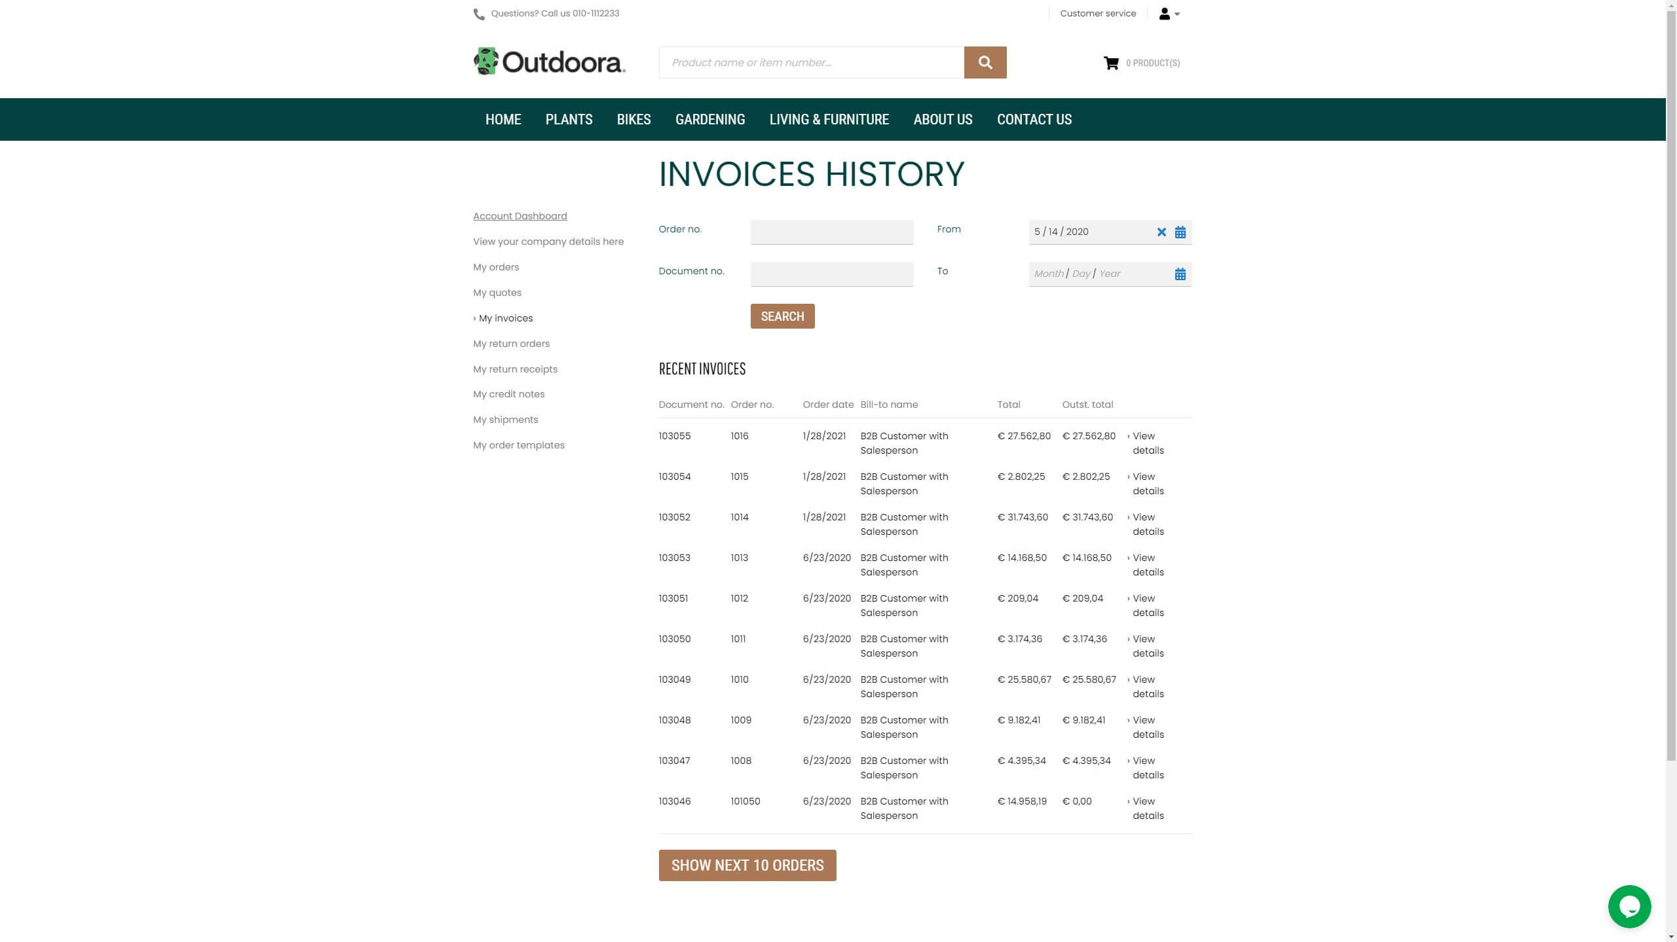The height and width of the screenshot is (942, 1677).
Task: Open the CONTACT US page
Action: pos(1034,119)
